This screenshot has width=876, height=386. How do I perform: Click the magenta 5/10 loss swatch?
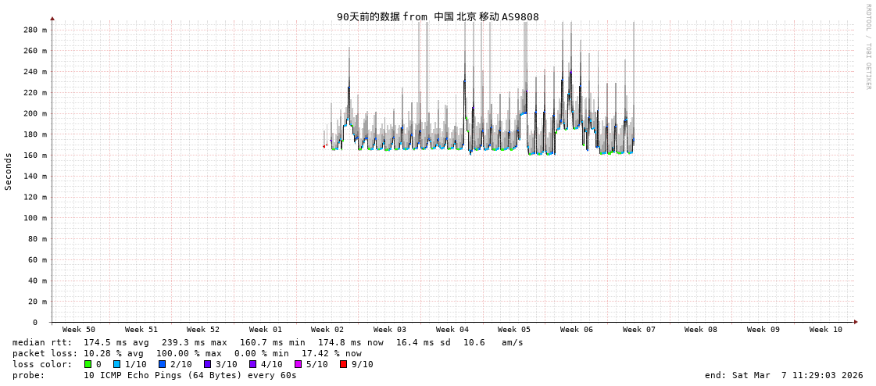click(298, 364)
